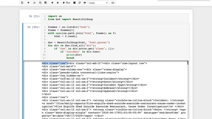This screenshot has height=119, width=212.
Task: Click the 'break' statement on line 11
Action: (70, 58)
